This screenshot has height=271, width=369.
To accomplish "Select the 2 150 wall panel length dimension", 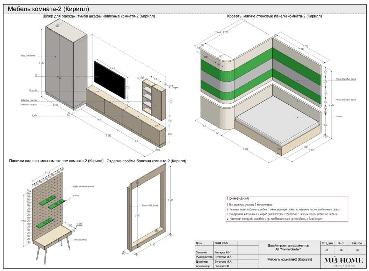I will 305,46.
